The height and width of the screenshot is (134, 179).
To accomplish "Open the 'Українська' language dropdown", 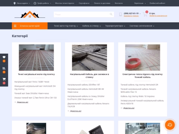I will pos(140,3).
